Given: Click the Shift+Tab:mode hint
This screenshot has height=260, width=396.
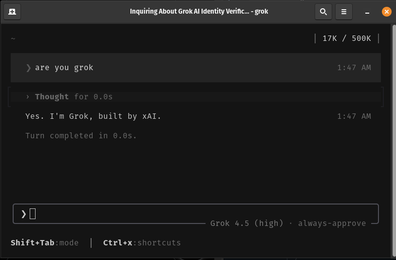Looking at the screenshot, I should pos(44,243).
